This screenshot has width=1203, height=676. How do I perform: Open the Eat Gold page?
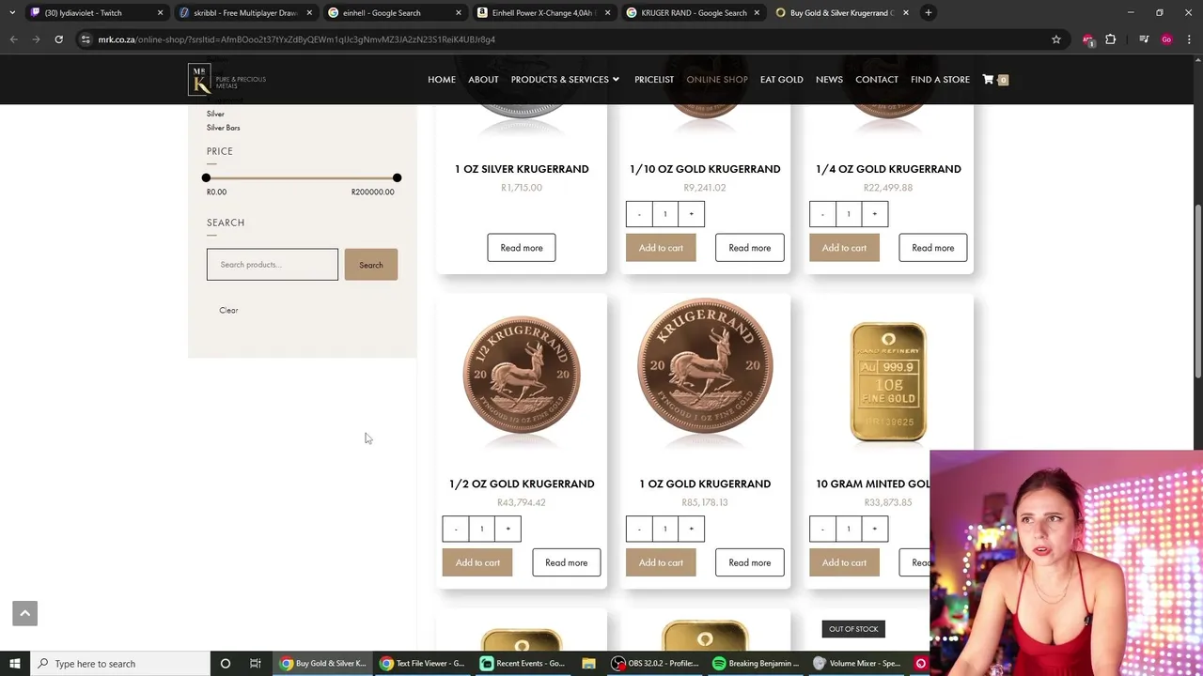pyautogui.click(x=782, y=80)
